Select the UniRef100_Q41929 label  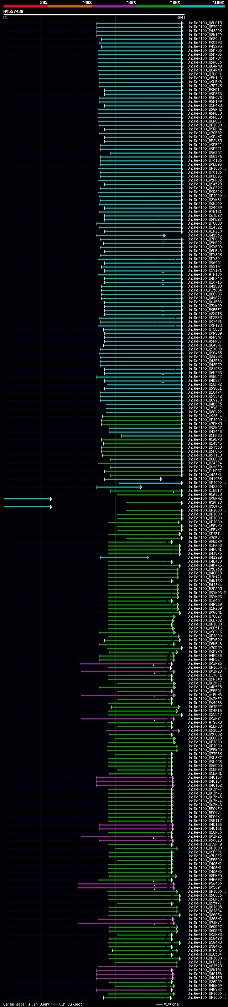click(x=204, y=558)
